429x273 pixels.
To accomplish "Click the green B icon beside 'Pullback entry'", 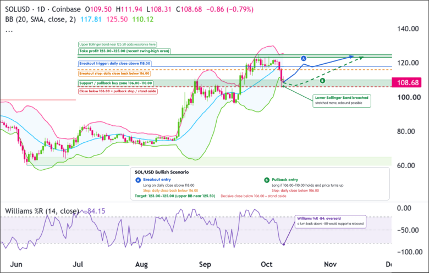I will click(x=267, y=180).
